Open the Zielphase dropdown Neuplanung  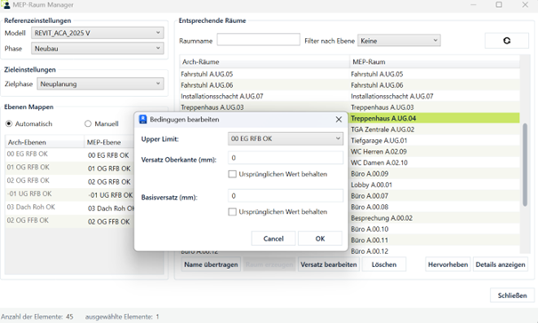(100, 83)
